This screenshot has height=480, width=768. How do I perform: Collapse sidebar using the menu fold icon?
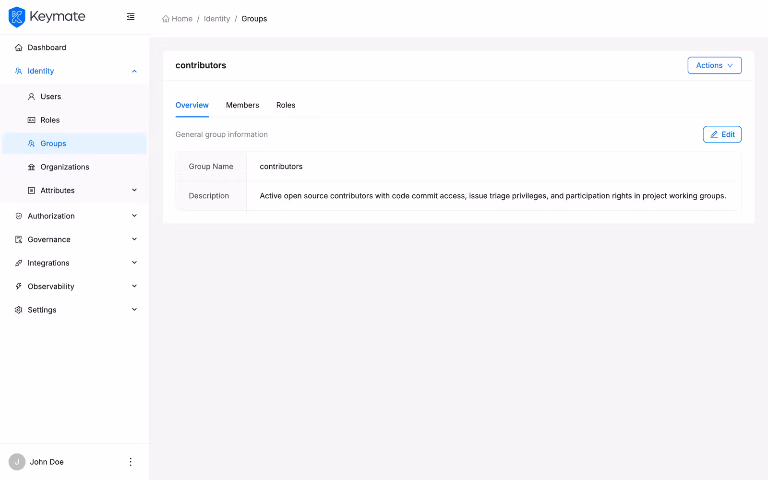click(131, 17)
